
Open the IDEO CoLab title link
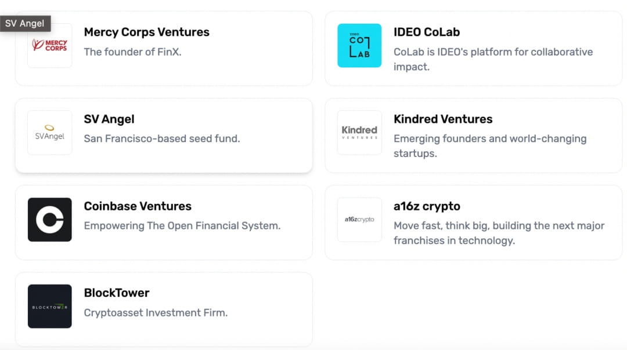(x=427, y=32)
